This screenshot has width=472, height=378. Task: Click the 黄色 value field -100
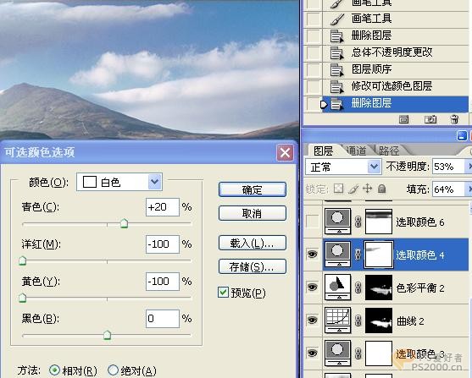point(163,282)
